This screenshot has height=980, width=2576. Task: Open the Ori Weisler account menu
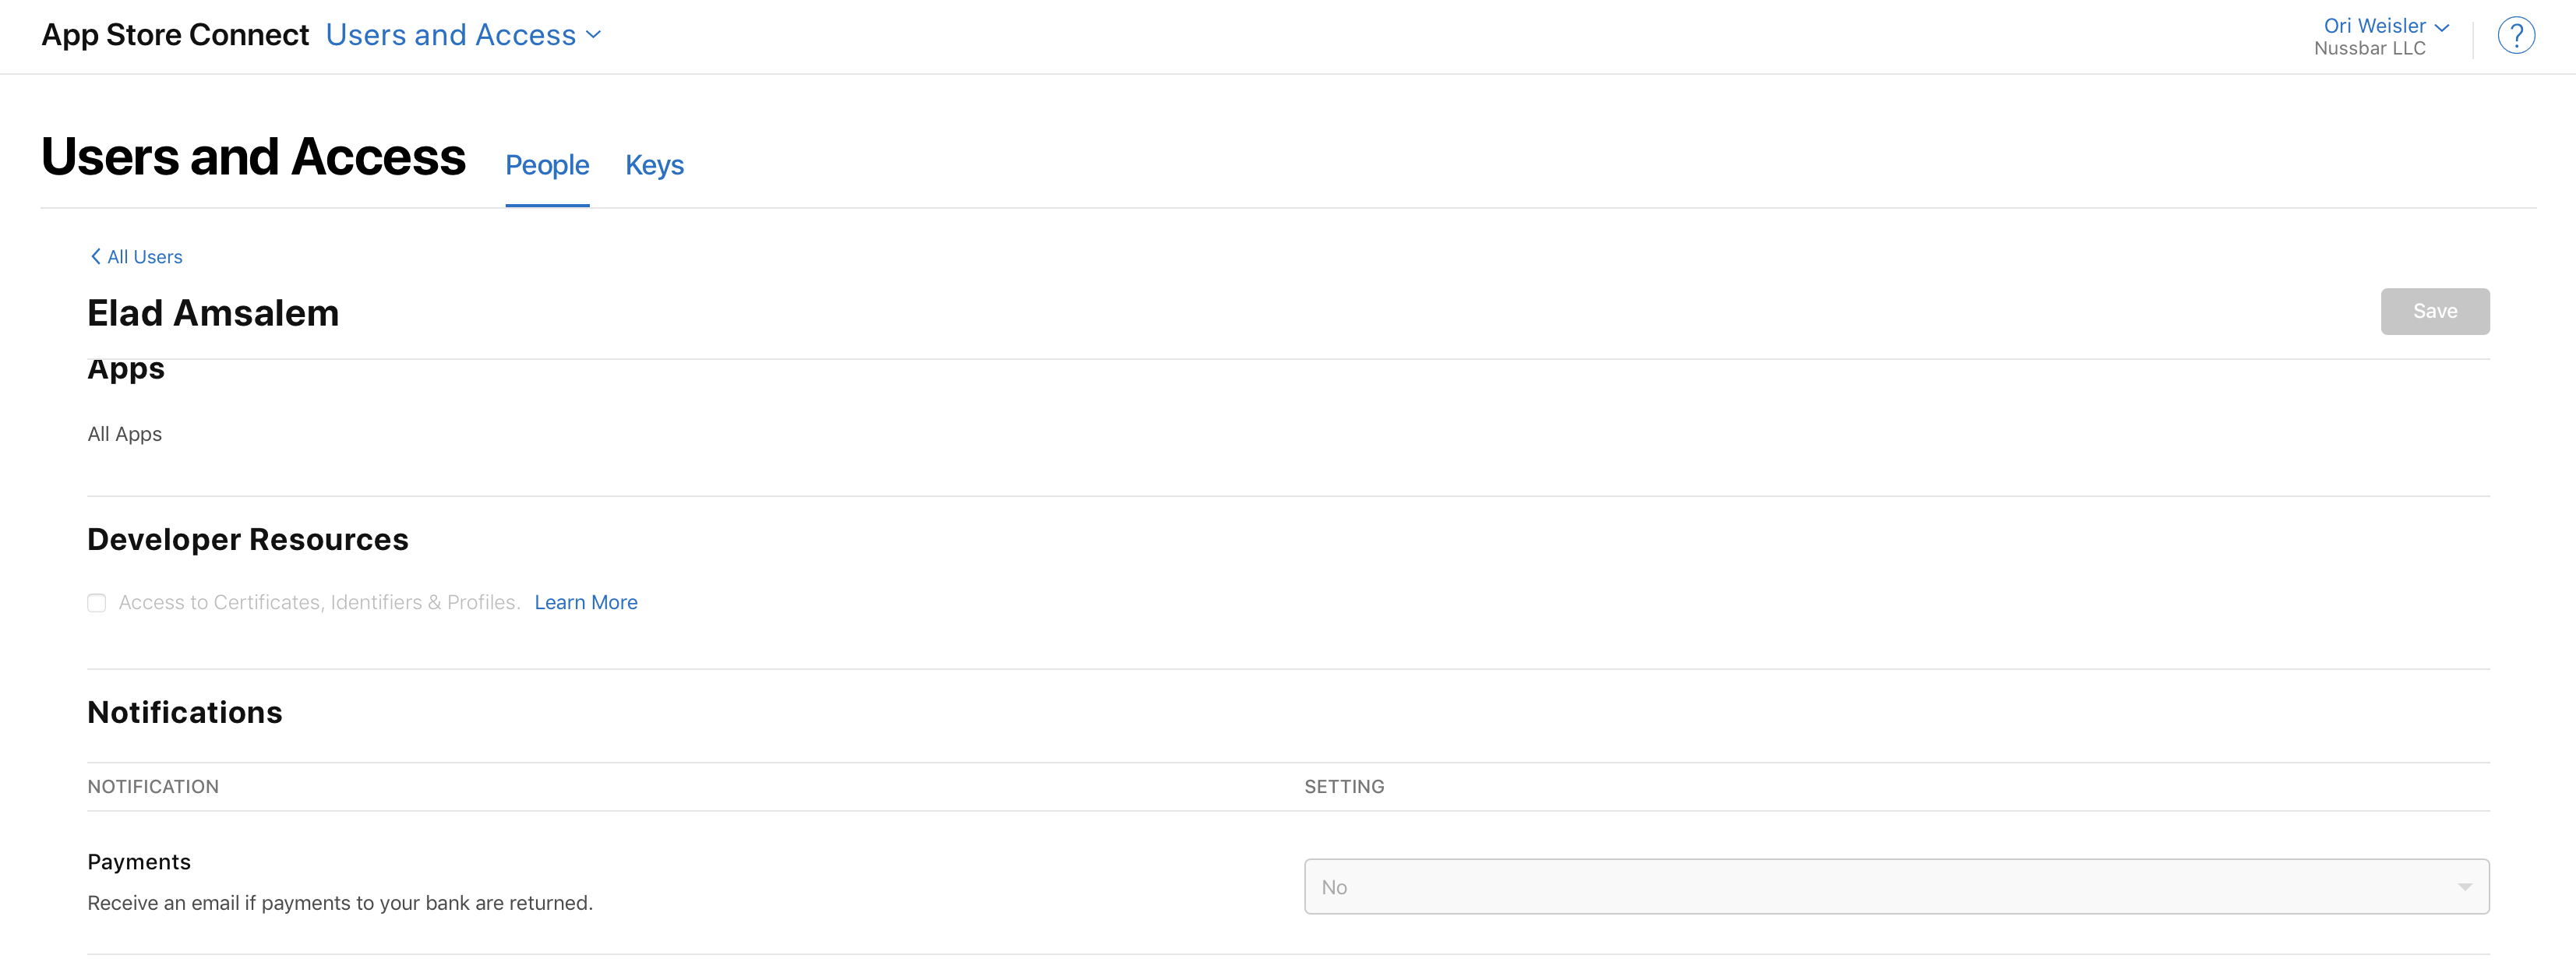tap(2386, 26)
